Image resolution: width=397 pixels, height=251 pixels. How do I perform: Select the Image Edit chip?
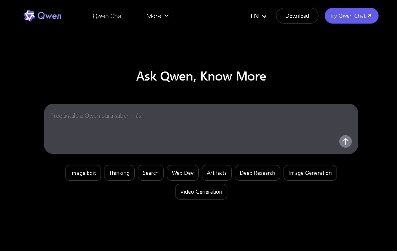tap(83, 173)
